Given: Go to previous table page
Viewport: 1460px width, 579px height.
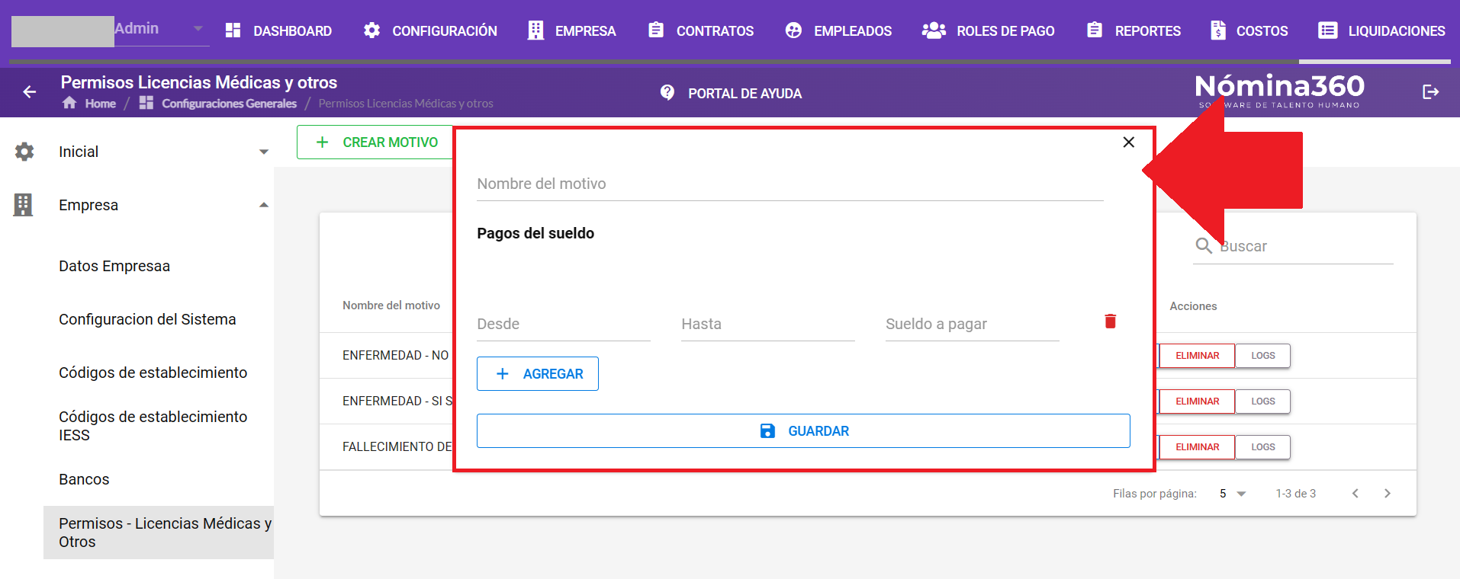Looking at the screenshot, I should (1355, 494).
